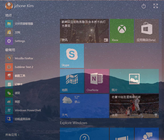Open the Settings gear icon
The image size is (164, 140).
tap(9, 41)
